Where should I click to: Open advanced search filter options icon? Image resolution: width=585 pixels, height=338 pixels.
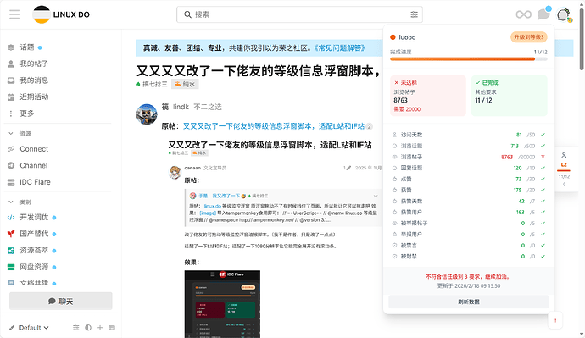pyautogui.click(x=414, y=14)
